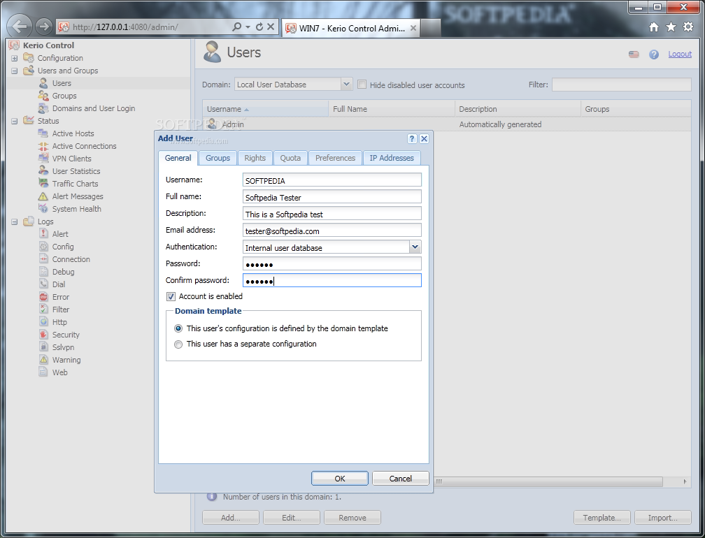Viewport: 705px width, 538px height.
Task: Click the Warning log icon
Action: point(43,360)
